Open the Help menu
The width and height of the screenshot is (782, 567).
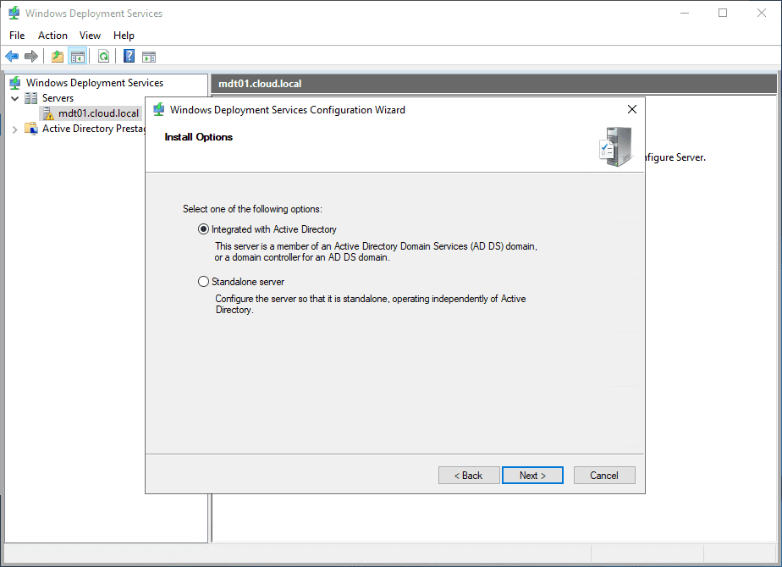pyautogui.click(x=124, y=36)
